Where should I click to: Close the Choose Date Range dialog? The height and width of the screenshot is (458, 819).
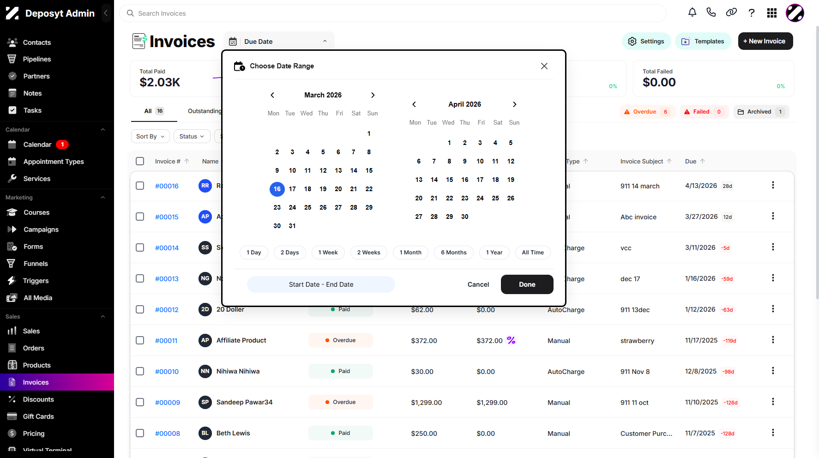click(x=544, y=66)
